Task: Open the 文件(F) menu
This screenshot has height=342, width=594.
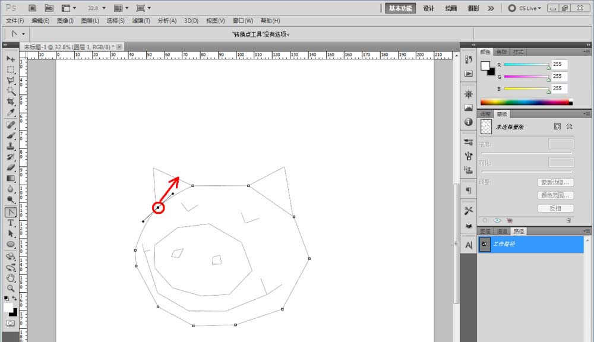Action: click(14, 21)
